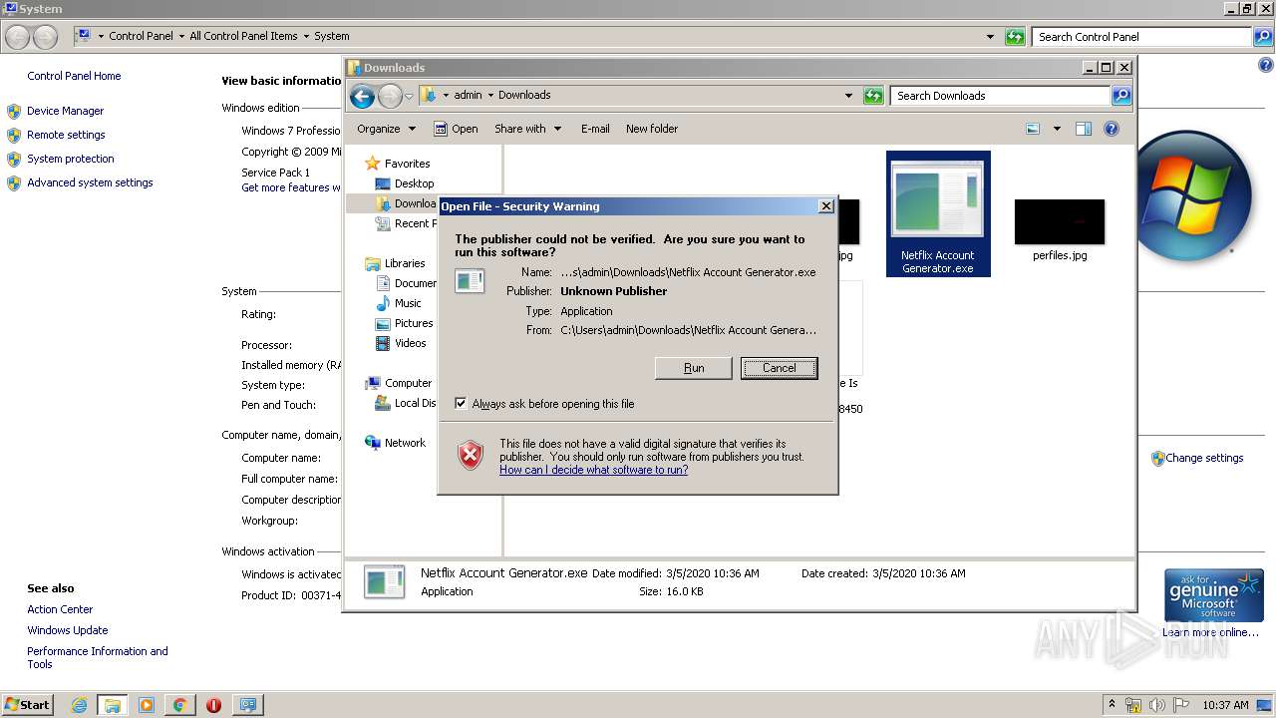The image size is (1276, 718).
Task: Select the Netflix Account Generator.exe thumbnail
Action: pyautogui.click(x=938, y=213)
